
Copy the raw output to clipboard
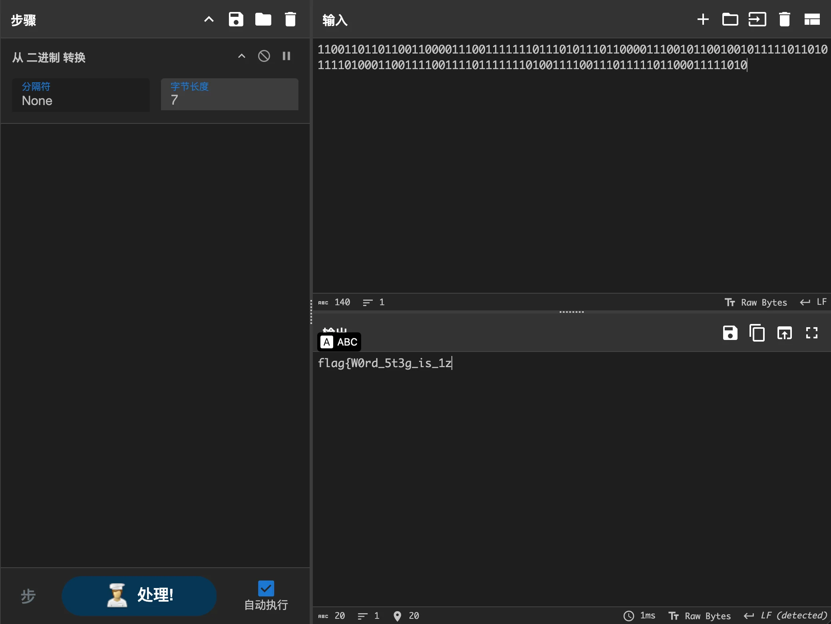(757, 333)
